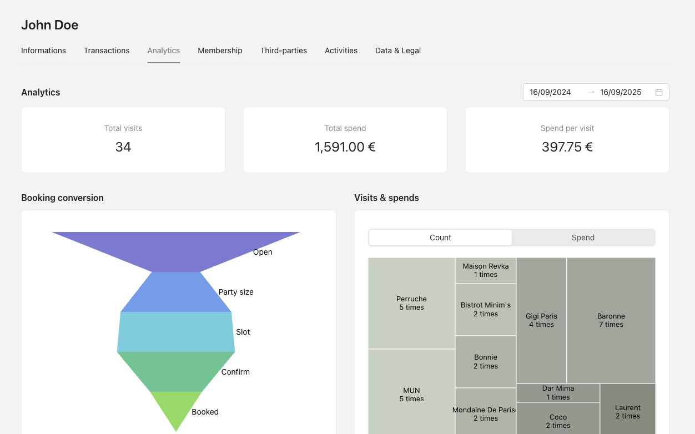
Task: Open the Informations tab
Action: 43,51
